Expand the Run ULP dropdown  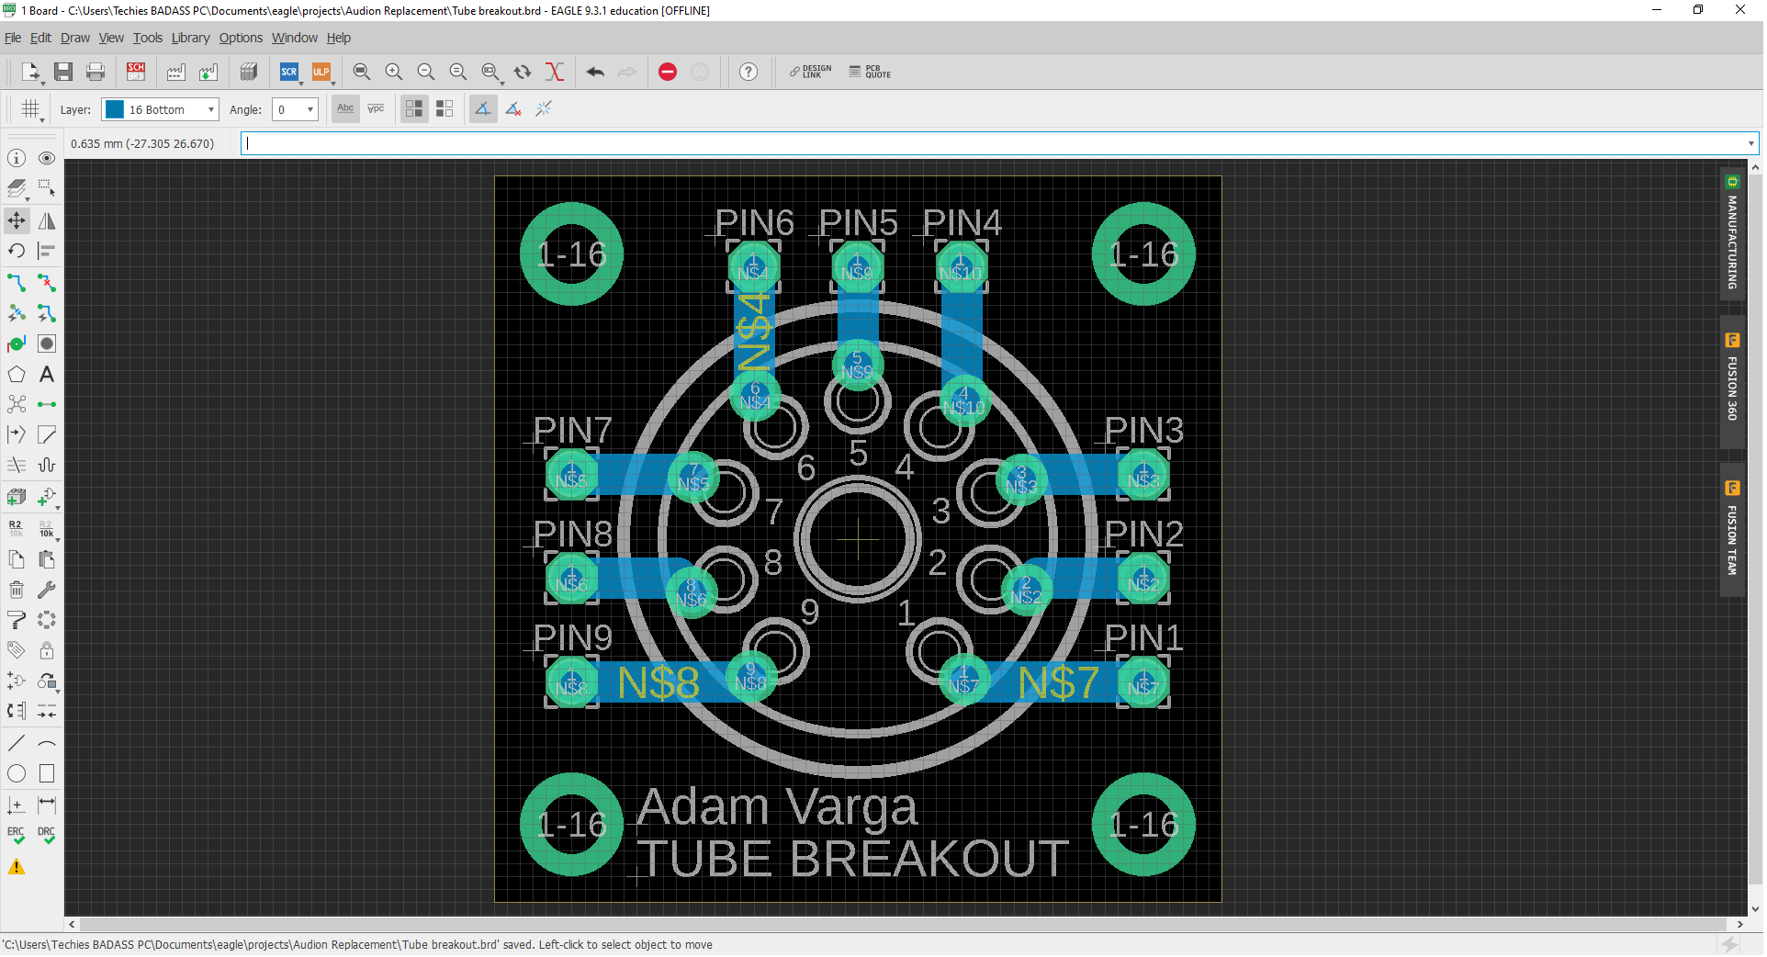pos(332,84)
